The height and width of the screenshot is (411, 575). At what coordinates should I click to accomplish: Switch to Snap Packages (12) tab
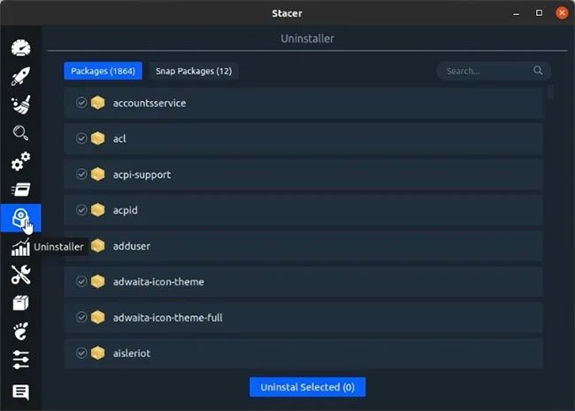(x=194, y=71)
